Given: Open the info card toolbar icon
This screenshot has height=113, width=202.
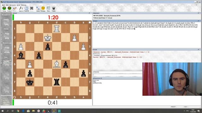Looking at the screenshot, I should pos(48,8).
